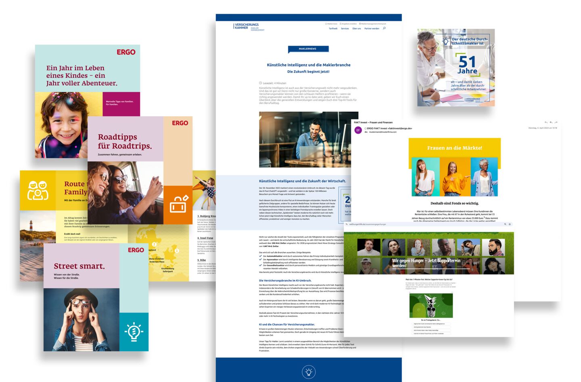This screenshot has width=581, height=382.
Task: Click the suitcase icon on orange tile
Action: [x=178, y=204]
